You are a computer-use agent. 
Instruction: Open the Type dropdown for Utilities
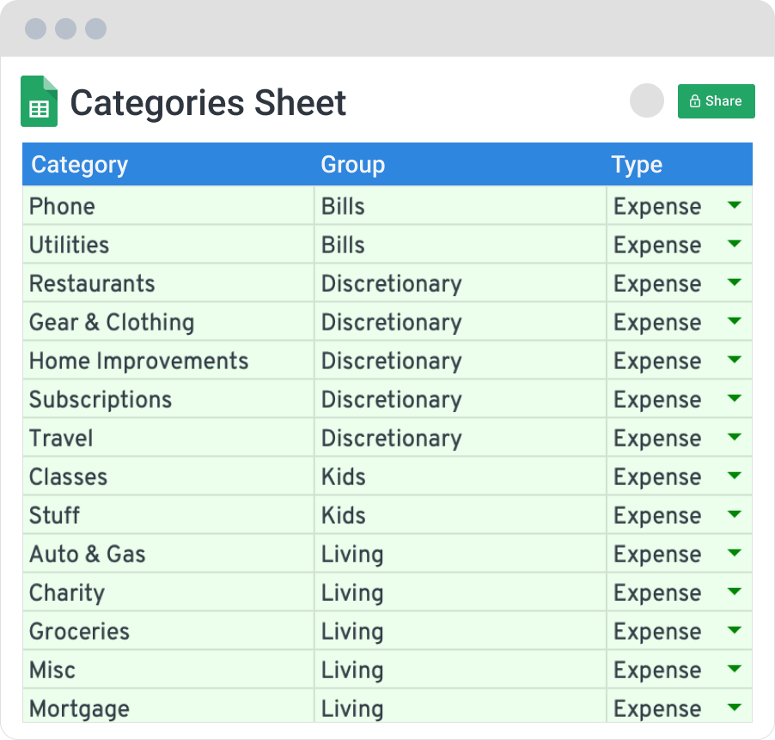pyautogui.click(x=735, y=244)
